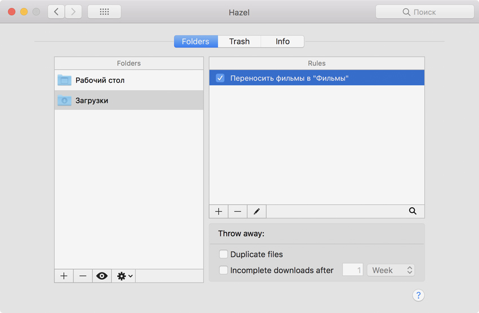Viewport: 479px width, 313px height.
Task: Click the eye preview icon below Folders
Action: tap(102, 276)
